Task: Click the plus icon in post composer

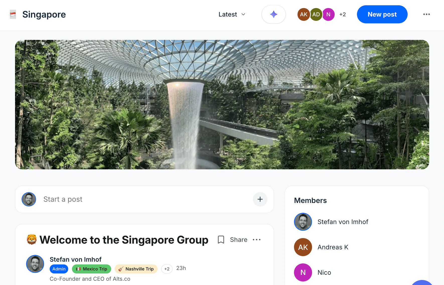Action: (x=260, y=199)
